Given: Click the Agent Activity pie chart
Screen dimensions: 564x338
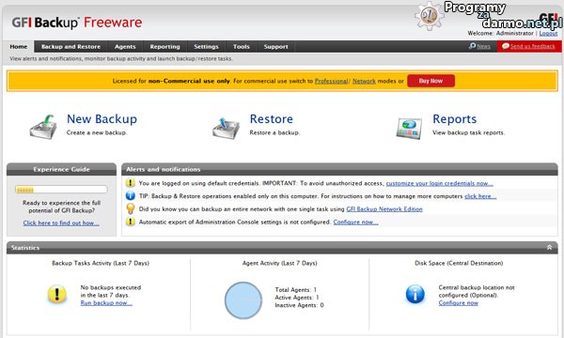Looking at the screenshot, I should click(x=243, y=300).
